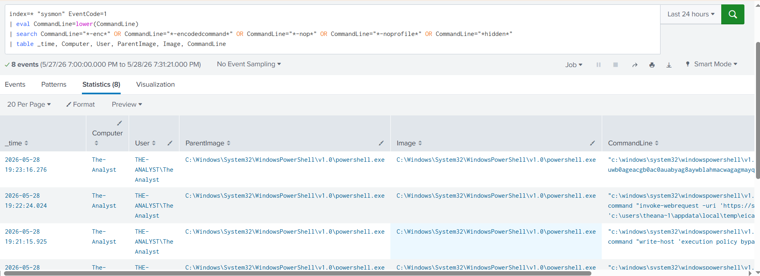The width and height of the screenshot is (760, 276).
Task: Click The-Analyst computer in 19:23:16 row
Action: coord(104,165)
